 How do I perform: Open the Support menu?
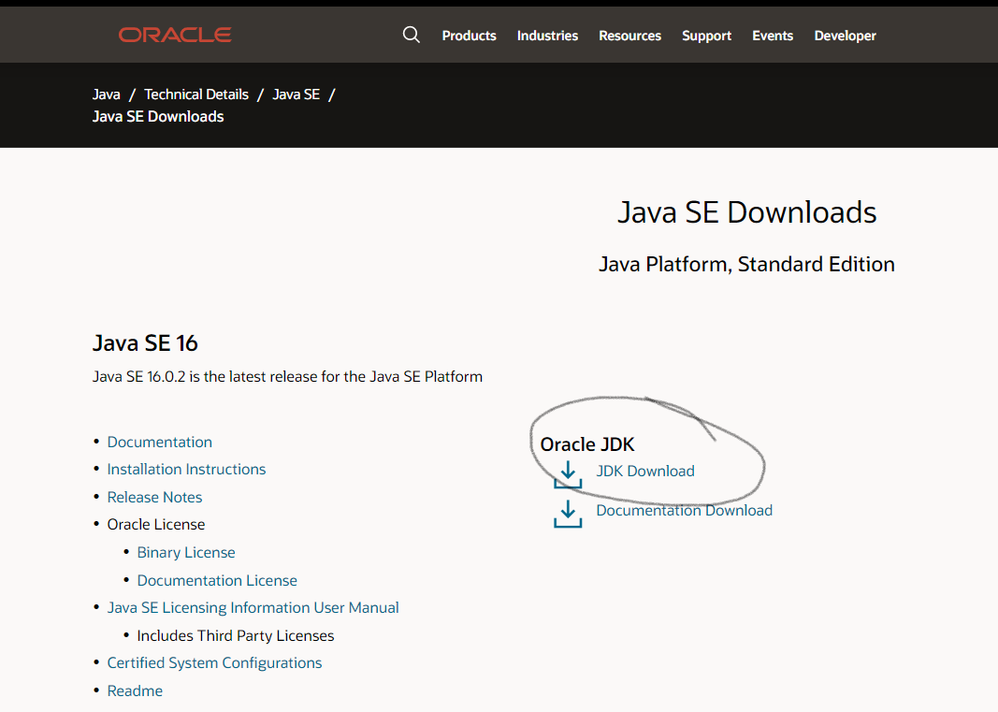[x=706, y=36]
